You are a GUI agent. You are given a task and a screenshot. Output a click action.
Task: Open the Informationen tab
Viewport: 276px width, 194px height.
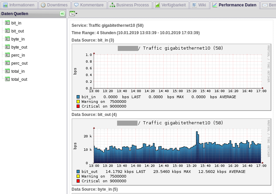(19, 5)
